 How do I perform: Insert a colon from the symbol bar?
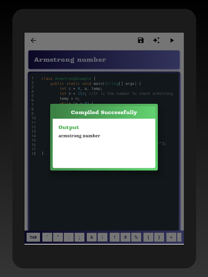(69, 237)
